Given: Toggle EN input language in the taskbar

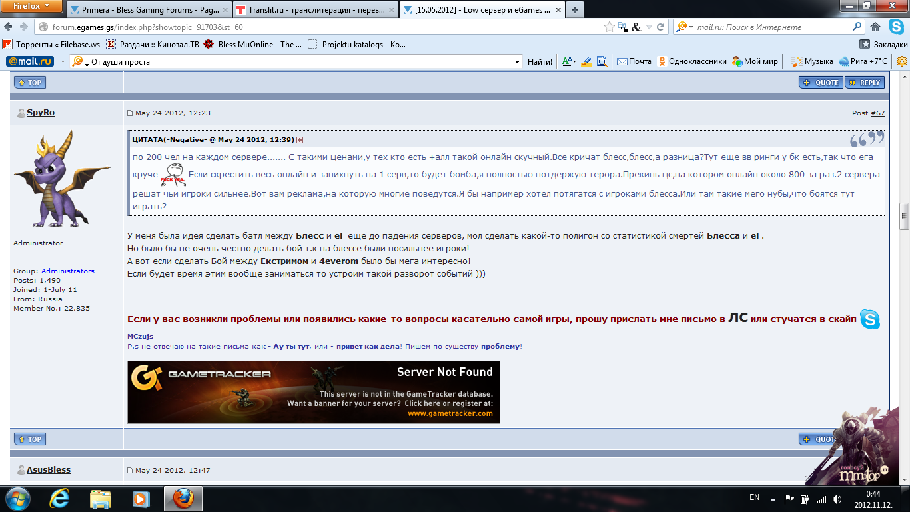Looking at the screenshot, I should coord(754,497).
